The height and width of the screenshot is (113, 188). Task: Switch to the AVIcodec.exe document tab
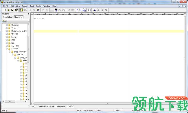[61, 106]
